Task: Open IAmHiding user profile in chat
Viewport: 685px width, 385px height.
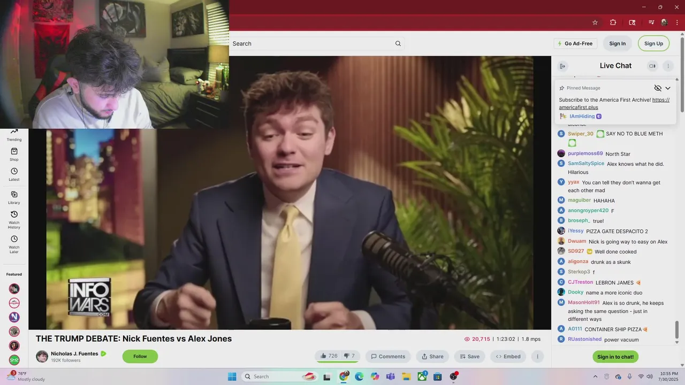Action: tap(582, 117)
